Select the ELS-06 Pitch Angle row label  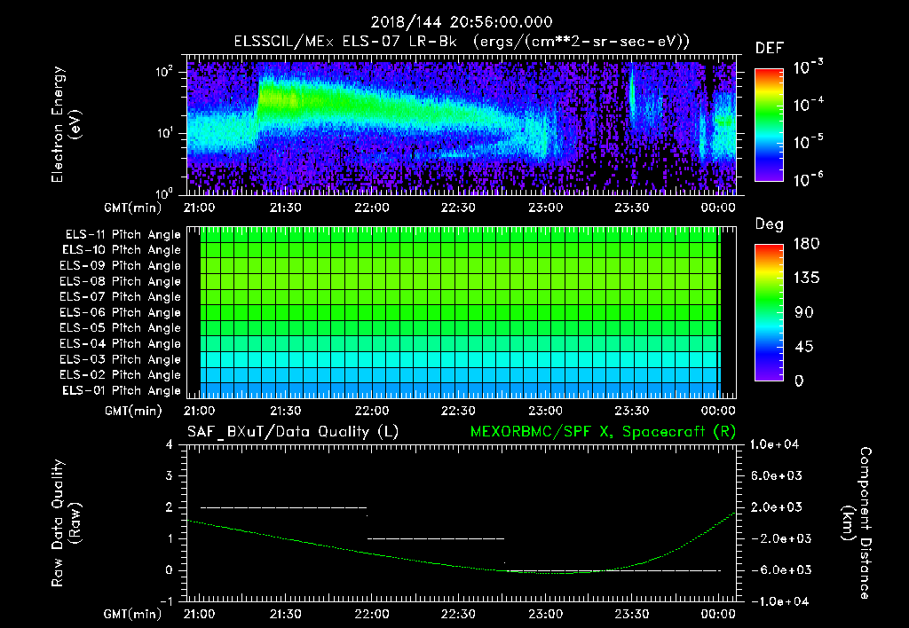(121, 312)
